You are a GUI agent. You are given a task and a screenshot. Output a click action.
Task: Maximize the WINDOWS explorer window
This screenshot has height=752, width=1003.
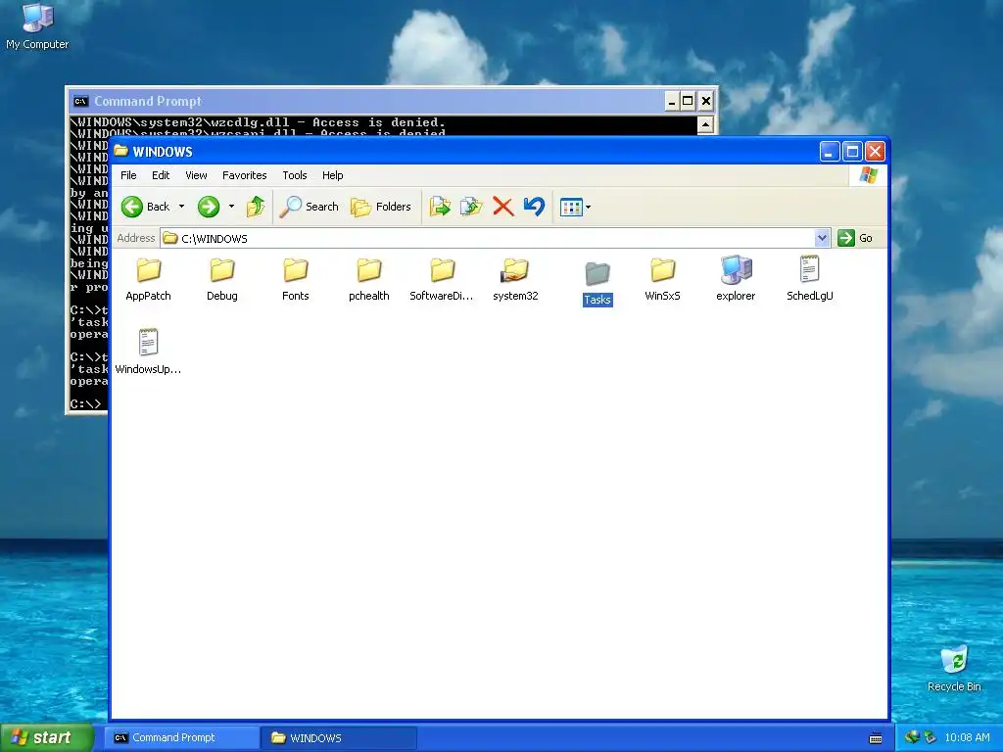[x=852, y=152]
